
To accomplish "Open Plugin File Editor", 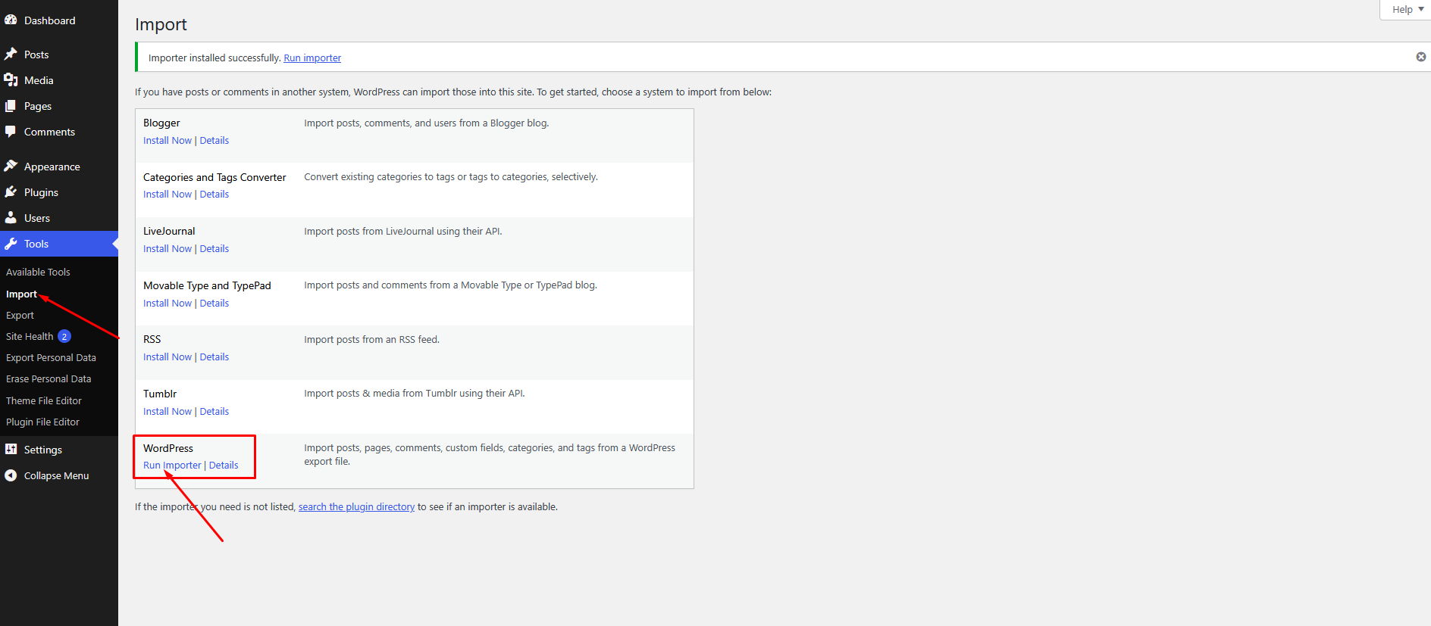I will (42, 422).
